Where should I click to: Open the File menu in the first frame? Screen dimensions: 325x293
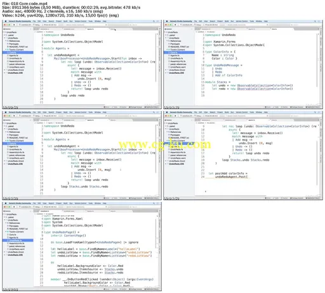(34, 22)
